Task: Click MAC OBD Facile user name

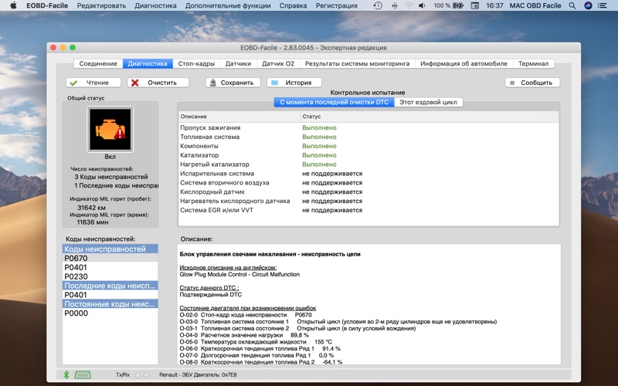Action: pyautogui.click(x=535, y=5)
